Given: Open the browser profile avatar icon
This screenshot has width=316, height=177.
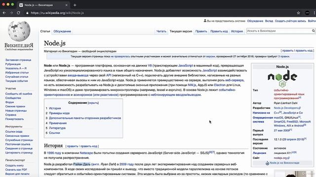Looking at the screenshot, I should point(307,13).
